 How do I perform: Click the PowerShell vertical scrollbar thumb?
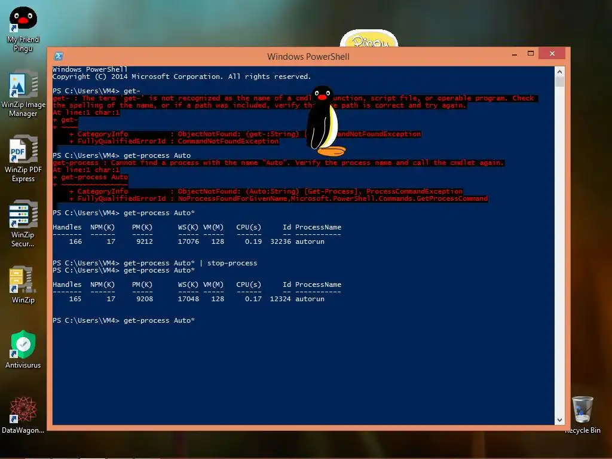559,81
